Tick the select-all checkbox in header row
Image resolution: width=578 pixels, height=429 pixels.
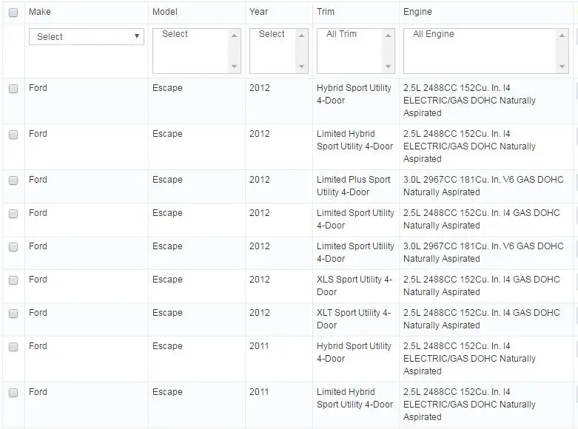[13, 13]
